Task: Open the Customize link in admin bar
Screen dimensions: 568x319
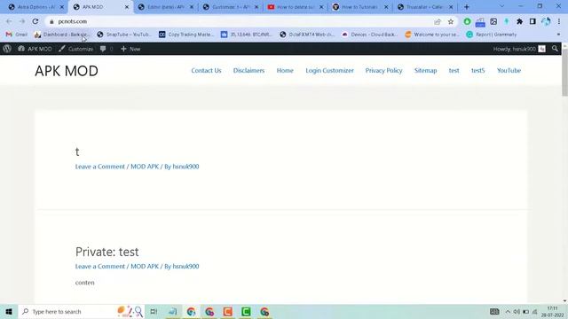Action: point(76,49)
